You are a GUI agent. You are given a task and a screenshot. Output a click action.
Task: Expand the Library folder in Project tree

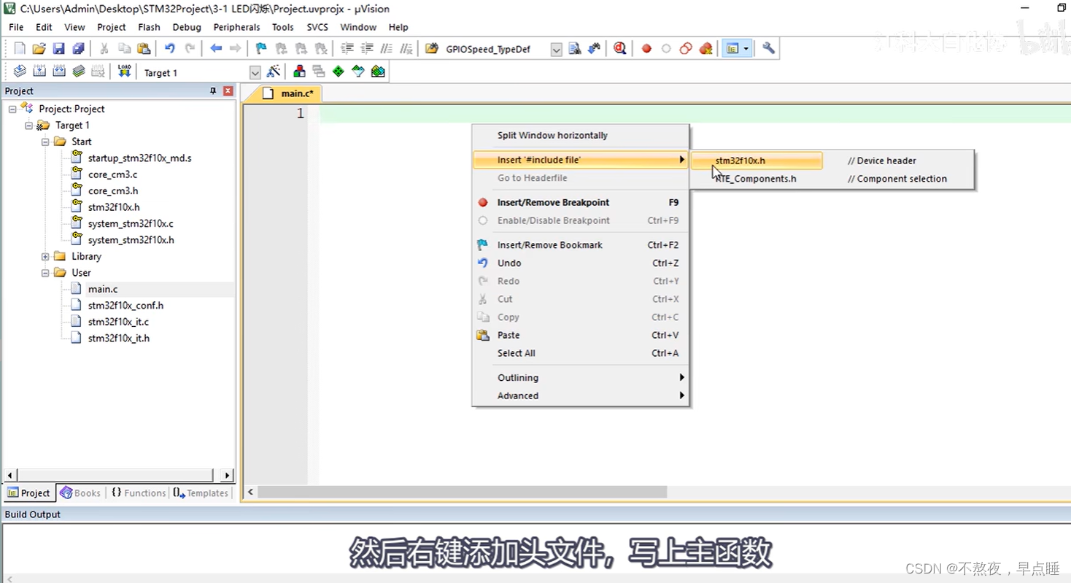pyautogui.click(x=45, y=256)
